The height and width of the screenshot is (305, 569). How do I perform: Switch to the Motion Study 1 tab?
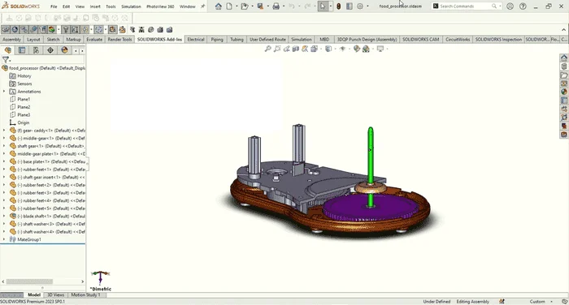pyautogui.click(x=85, y=294)
